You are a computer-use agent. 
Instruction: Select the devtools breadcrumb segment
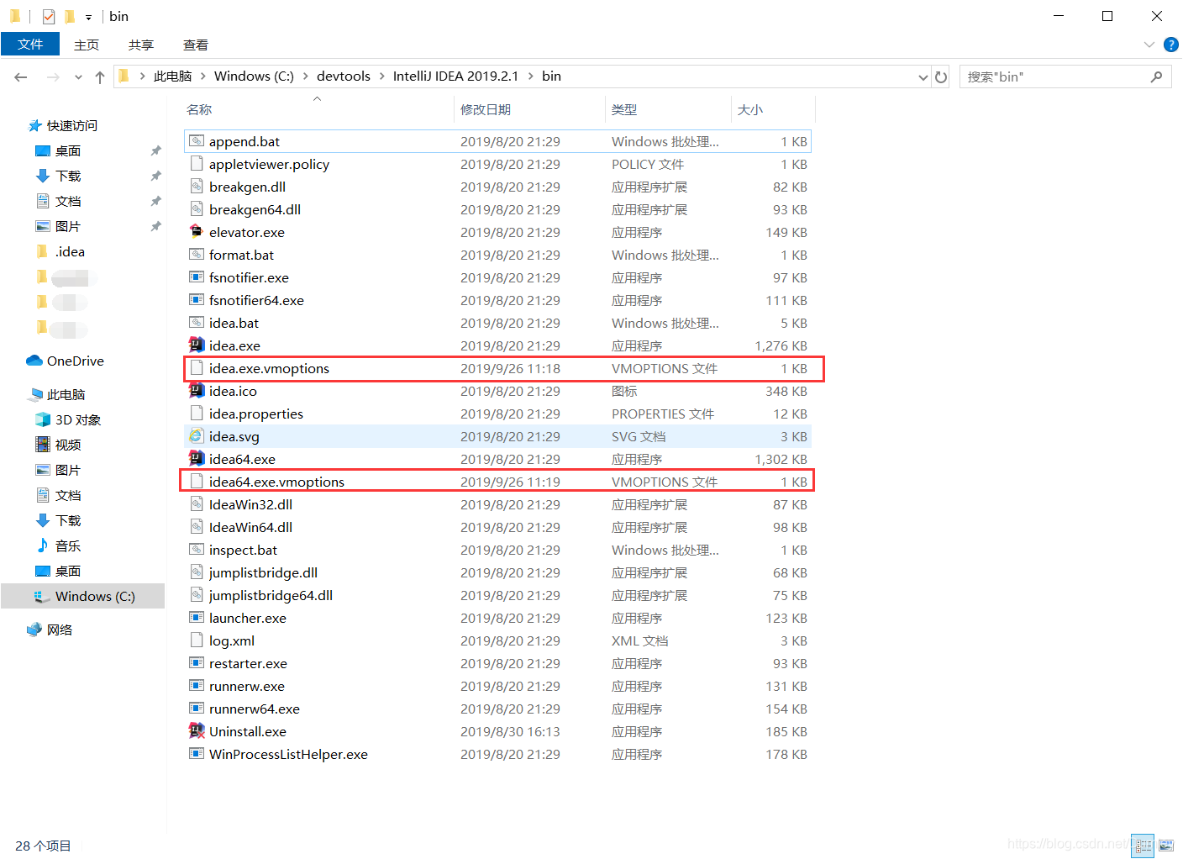[344, 76]
